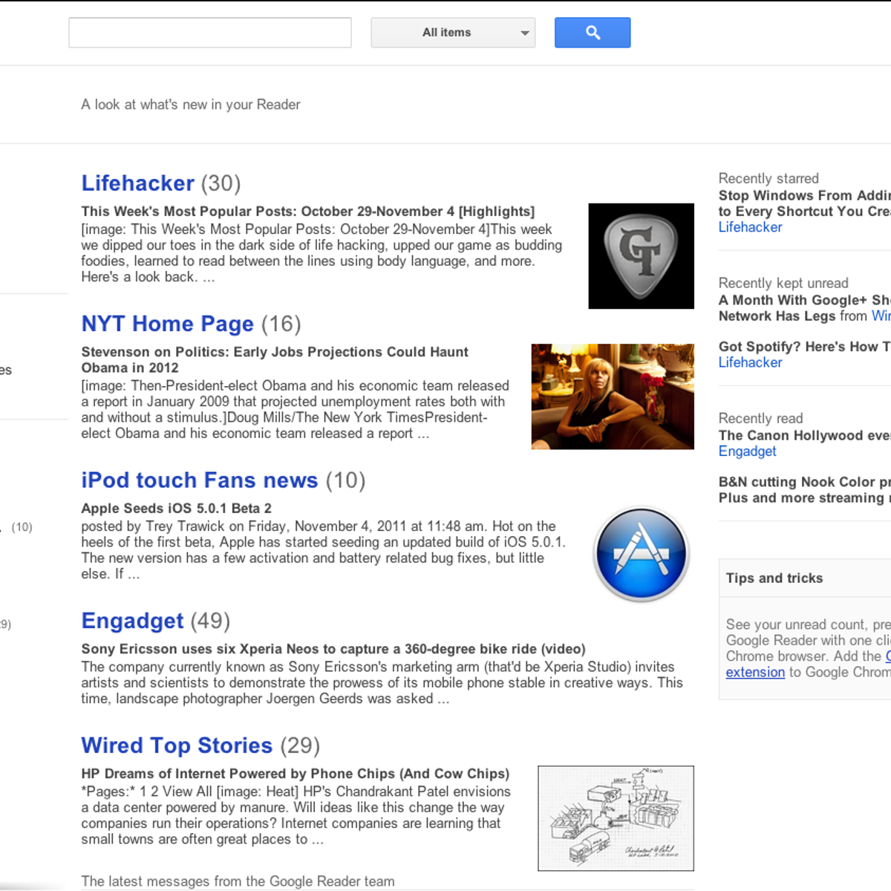Open the Wired Top Stories feed
Screen dimensions: 891x891
pyautogui.click(x=177, y=745)
